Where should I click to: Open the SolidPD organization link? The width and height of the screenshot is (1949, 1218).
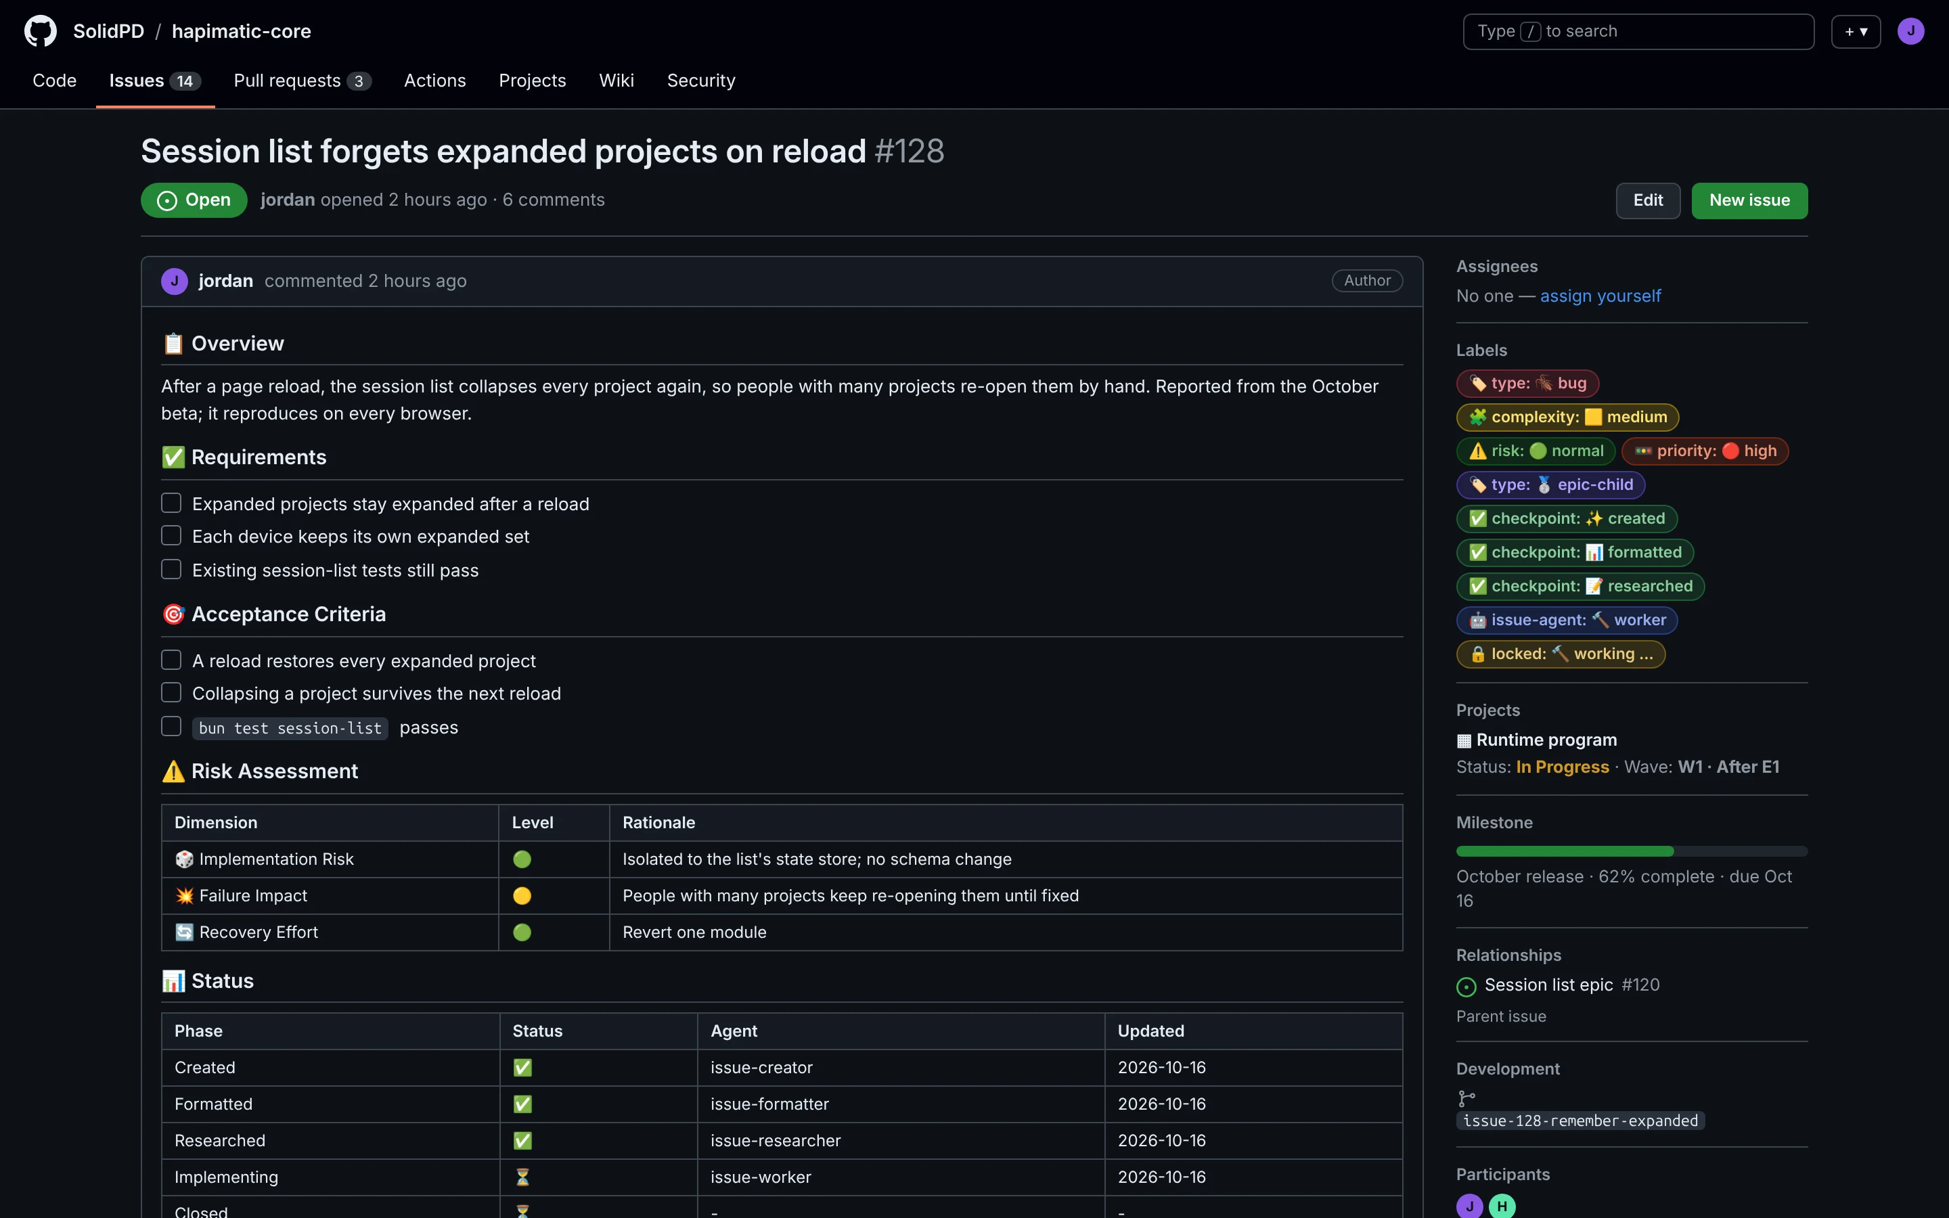[109, 31]
